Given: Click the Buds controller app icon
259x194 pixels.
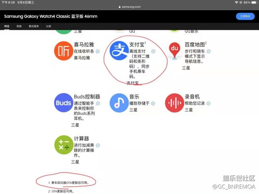Looking at the screenshot, I should (63, 103).
